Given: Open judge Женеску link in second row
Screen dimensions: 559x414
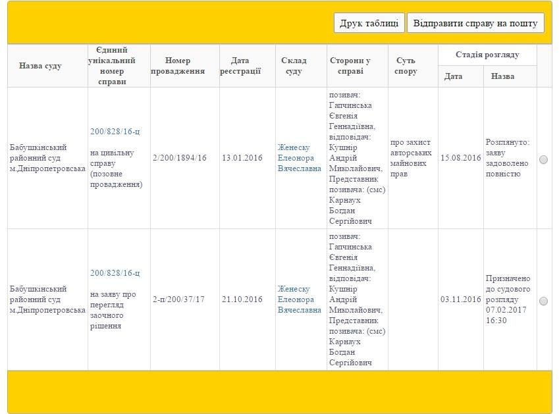Looking at the screenshot, I should pos(300,299).
